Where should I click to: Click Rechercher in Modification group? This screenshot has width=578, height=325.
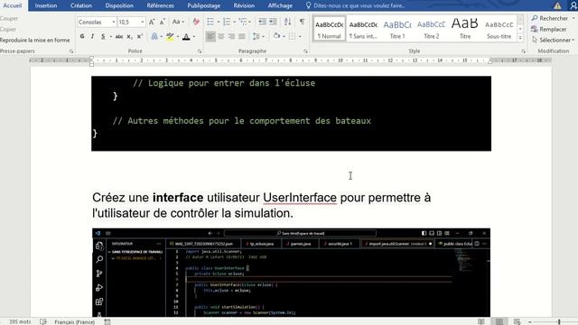pyautogui.click(x=549, y=18)
